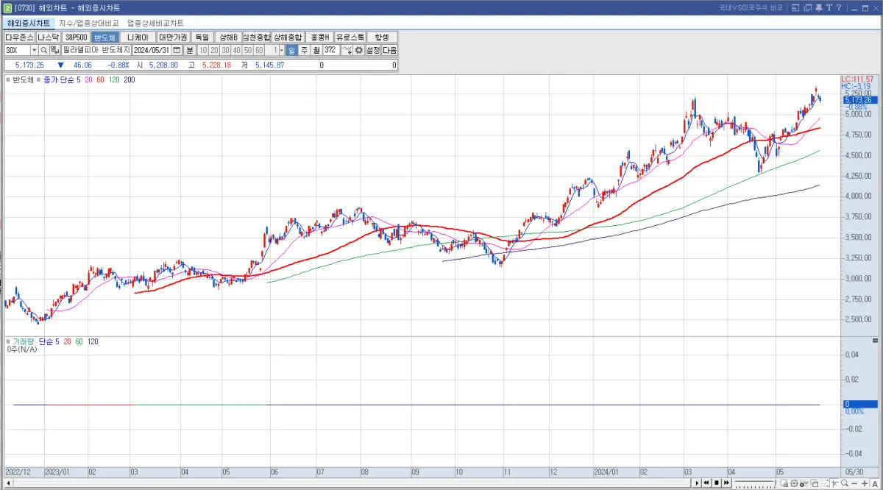The width and height of the screenshot is (883, 490).
Task: Click the 설정 settings button
Action: click(x=373, y=50)
